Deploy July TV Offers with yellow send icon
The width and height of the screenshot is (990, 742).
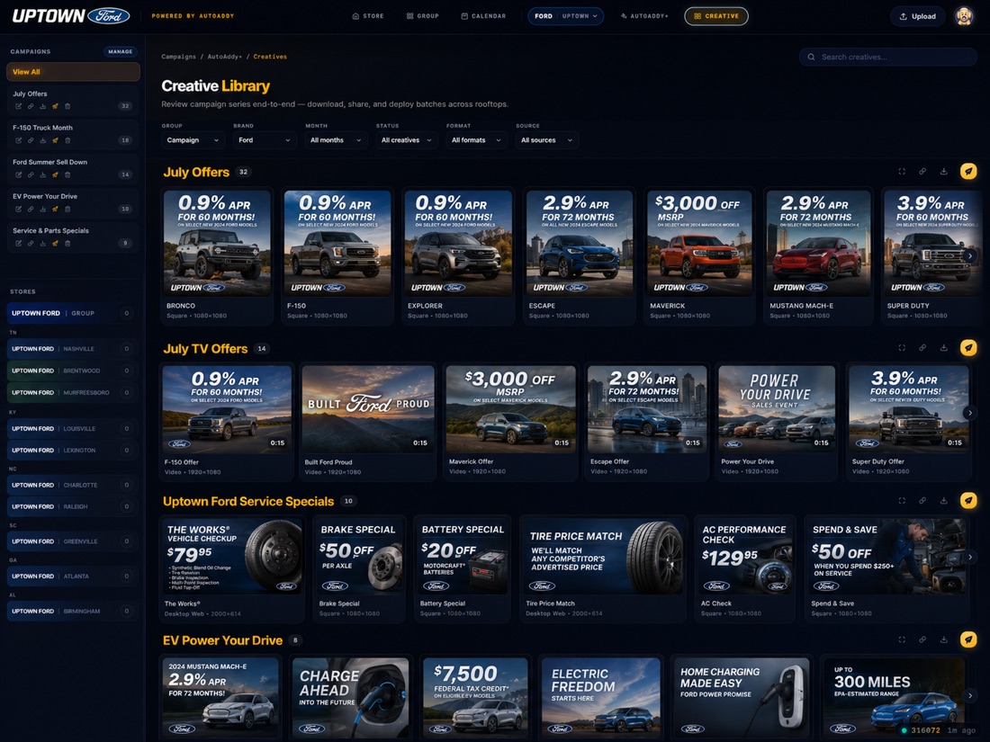[x=968, y=348]
